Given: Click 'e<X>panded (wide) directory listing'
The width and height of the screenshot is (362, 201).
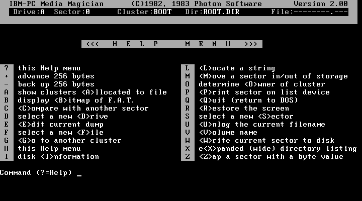Looking at the screenshot, I should 278,149.
